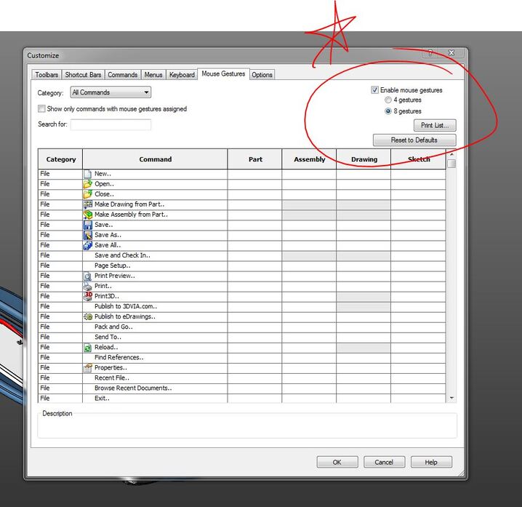Click the Cancel button
The height and width of the screenshot is (507, 522).
(x=384, y=462)
